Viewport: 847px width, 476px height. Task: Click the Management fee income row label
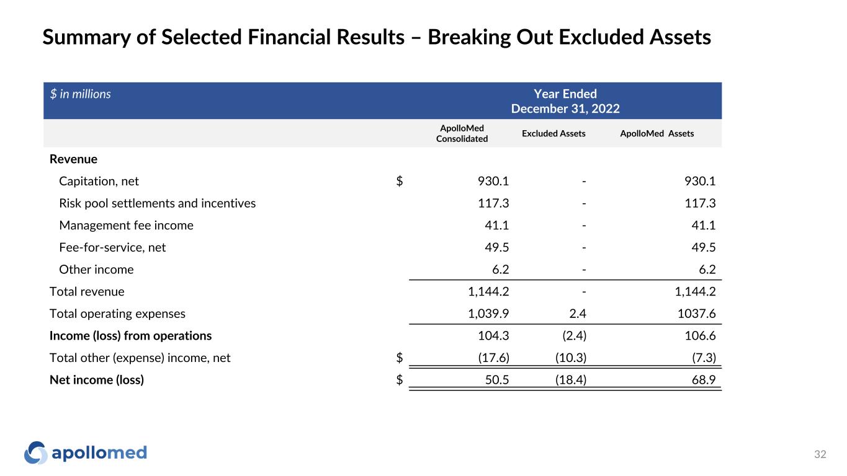point(126,226)
